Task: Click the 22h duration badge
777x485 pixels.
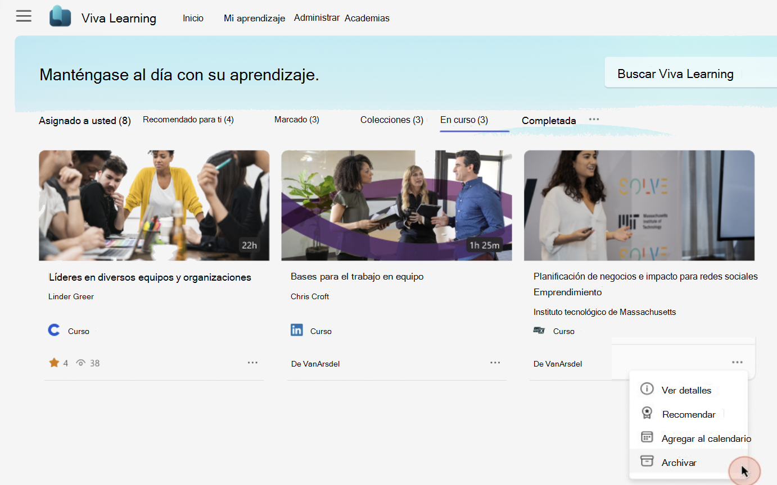Action: (249, 245)
